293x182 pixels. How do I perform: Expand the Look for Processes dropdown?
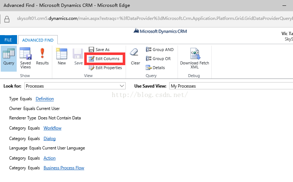tap(75, 86)
